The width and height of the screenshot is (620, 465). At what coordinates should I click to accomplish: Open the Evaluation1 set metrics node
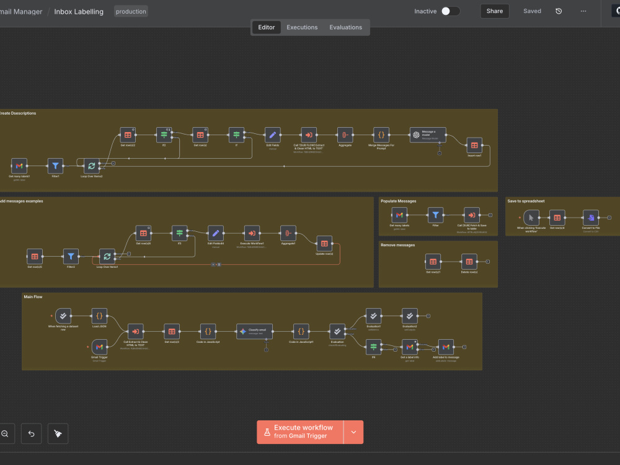point(373,316)
